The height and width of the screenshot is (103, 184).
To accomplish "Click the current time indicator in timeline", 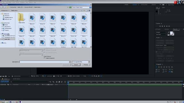I will [x=68, y=83].
